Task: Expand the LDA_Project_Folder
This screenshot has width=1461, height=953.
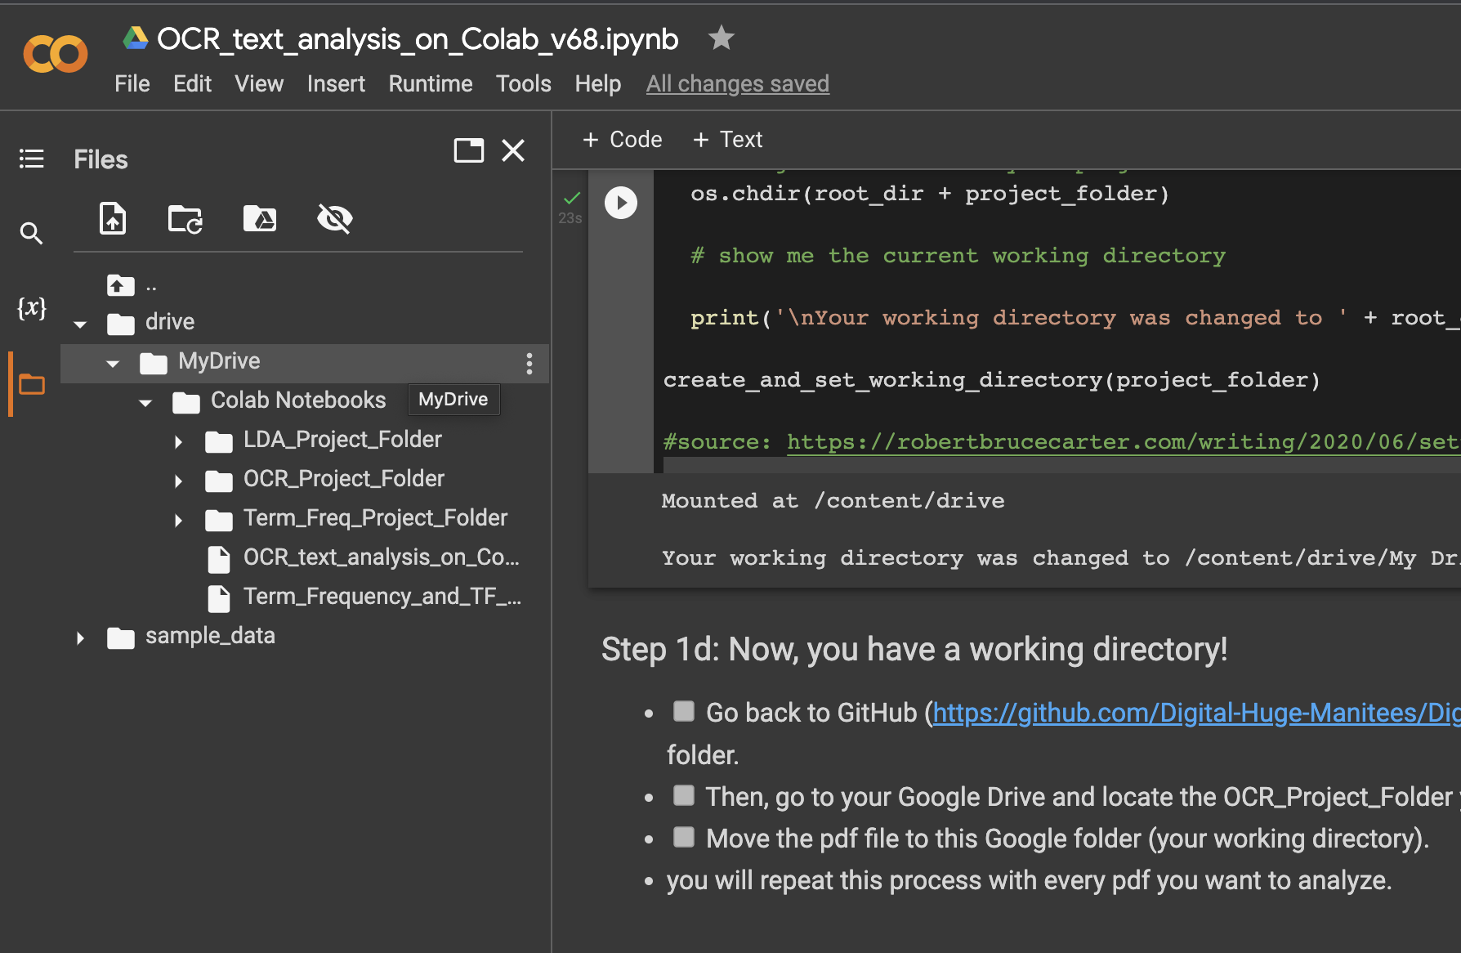Action: click(x=179, y=441)
